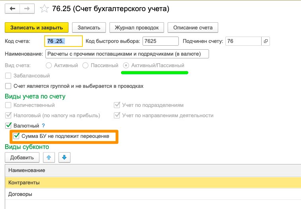The width and height of the screenshot is (301, 209).
Task: Open Описание счета
Action: 193,27
